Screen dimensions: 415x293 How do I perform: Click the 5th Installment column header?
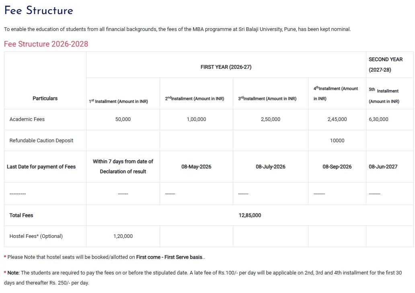pyautogui.click(x=384, y=96)
